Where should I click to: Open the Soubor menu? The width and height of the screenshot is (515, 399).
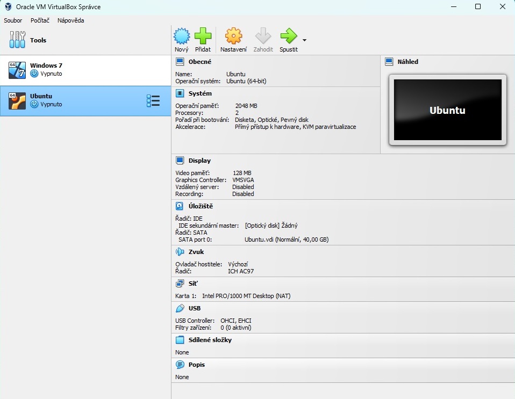coord(13,20)
